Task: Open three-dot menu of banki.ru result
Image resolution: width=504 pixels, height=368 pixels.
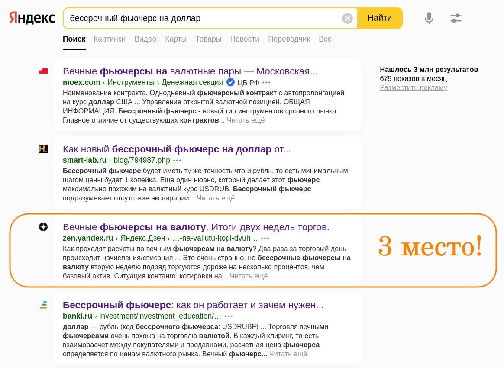Action: point(229,316)
